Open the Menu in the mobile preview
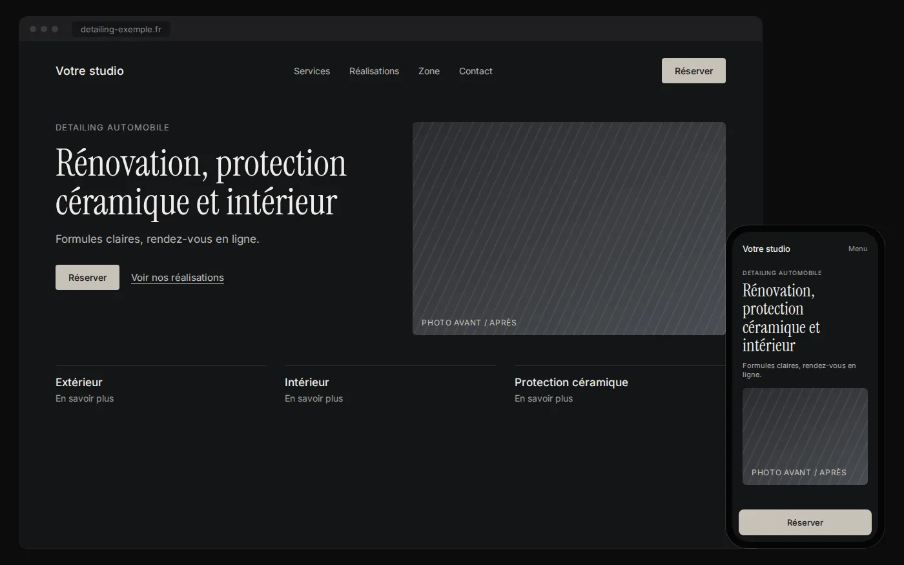This screenshot has width=904, height=565. (858, 249)
